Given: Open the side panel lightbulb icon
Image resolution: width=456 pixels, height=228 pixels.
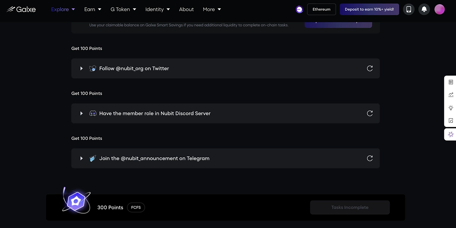Looking at the screenshot, I should (x=451, y=108).
